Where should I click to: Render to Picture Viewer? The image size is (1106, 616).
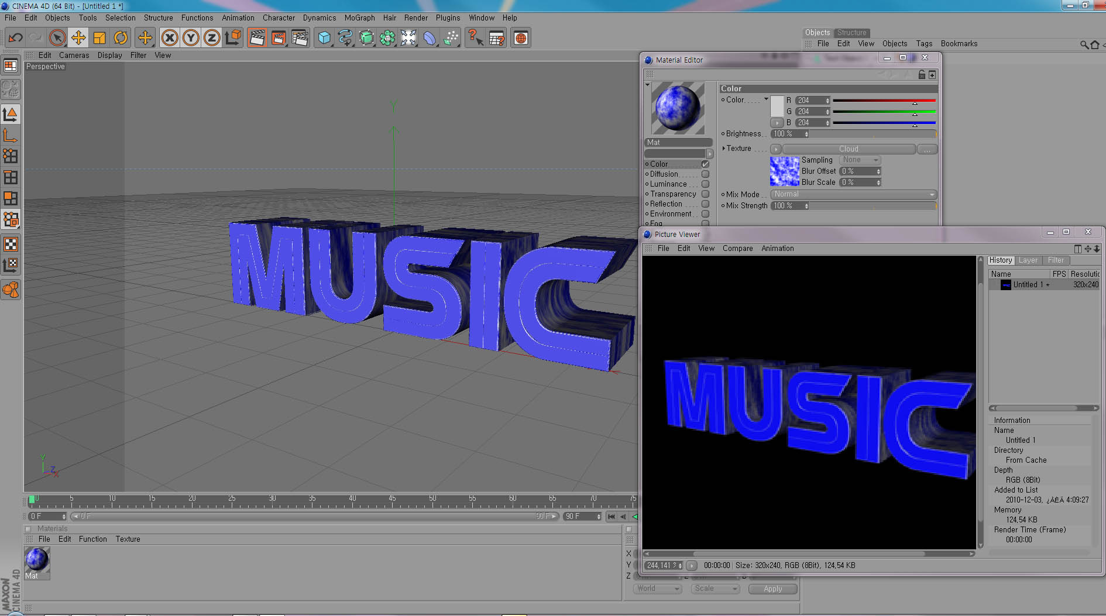279,38
